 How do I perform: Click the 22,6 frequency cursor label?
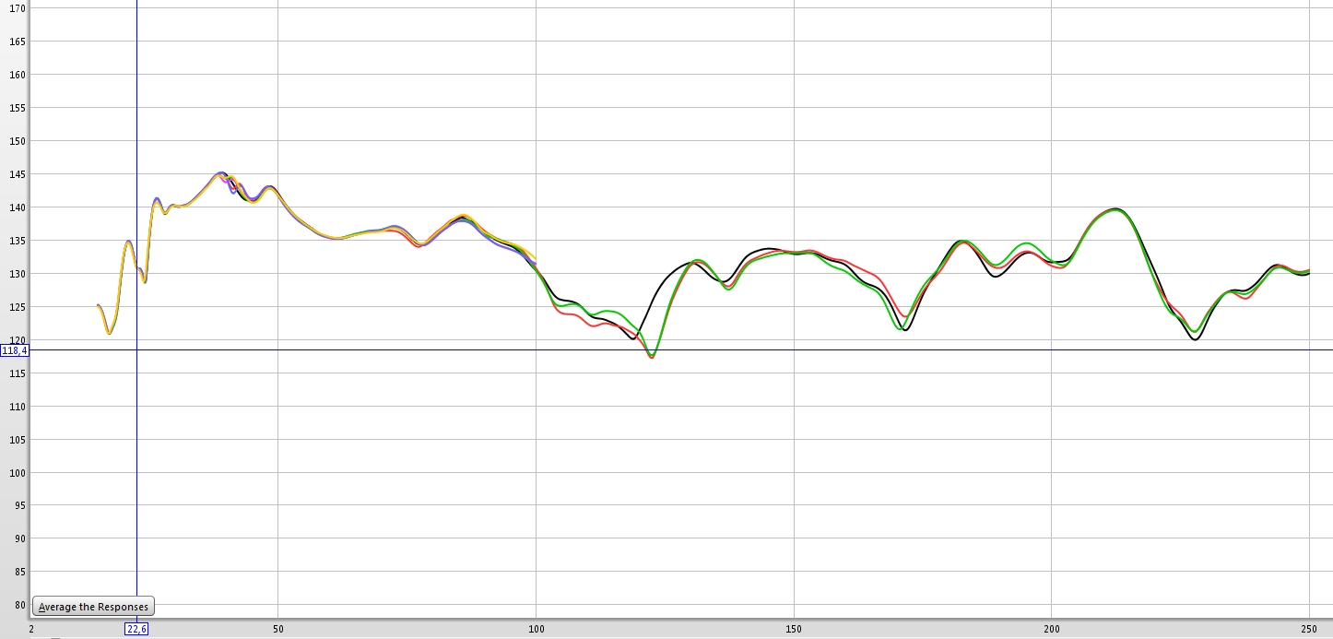click(136, 629)
